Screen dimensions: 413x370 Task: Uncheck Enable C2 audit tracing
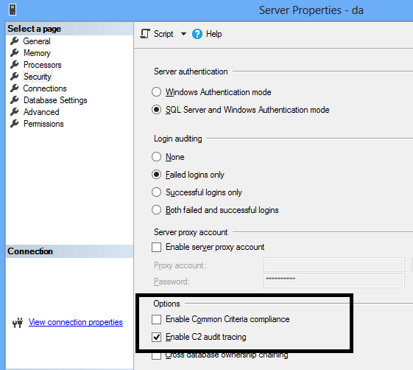pyautogui.click(x=157, y=337)
